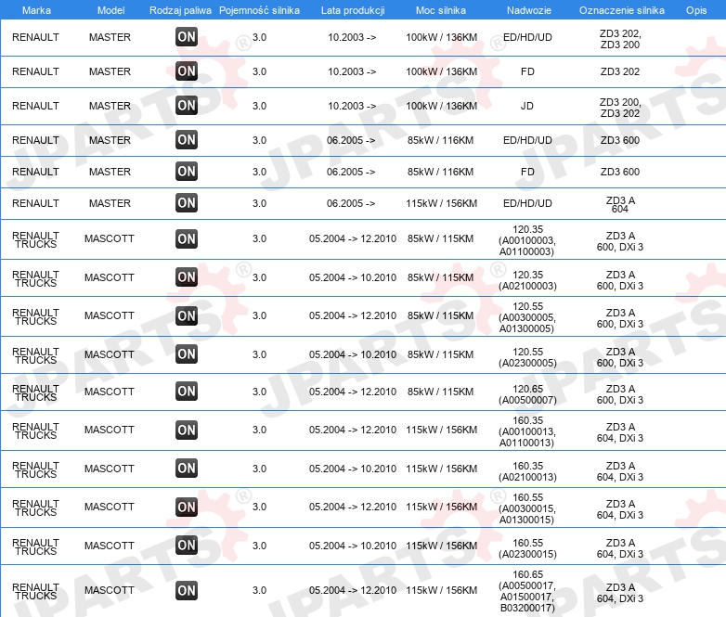Click the Model column header
Viewport: 726px width, 617px height.
[x=110, y=10]
